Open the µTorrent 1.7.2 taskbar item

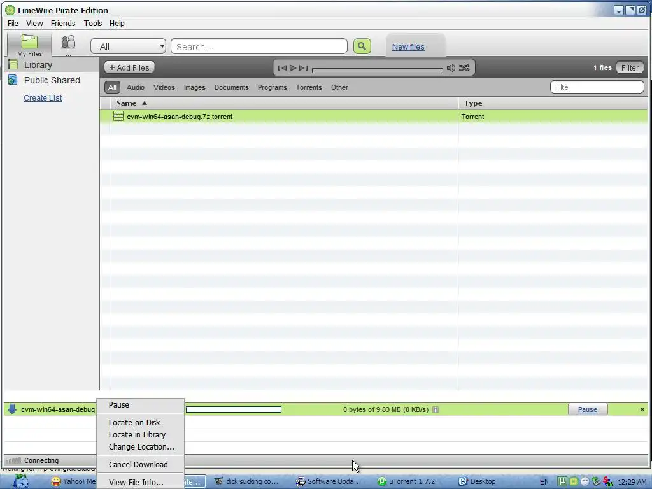click(x=407, y=481)
